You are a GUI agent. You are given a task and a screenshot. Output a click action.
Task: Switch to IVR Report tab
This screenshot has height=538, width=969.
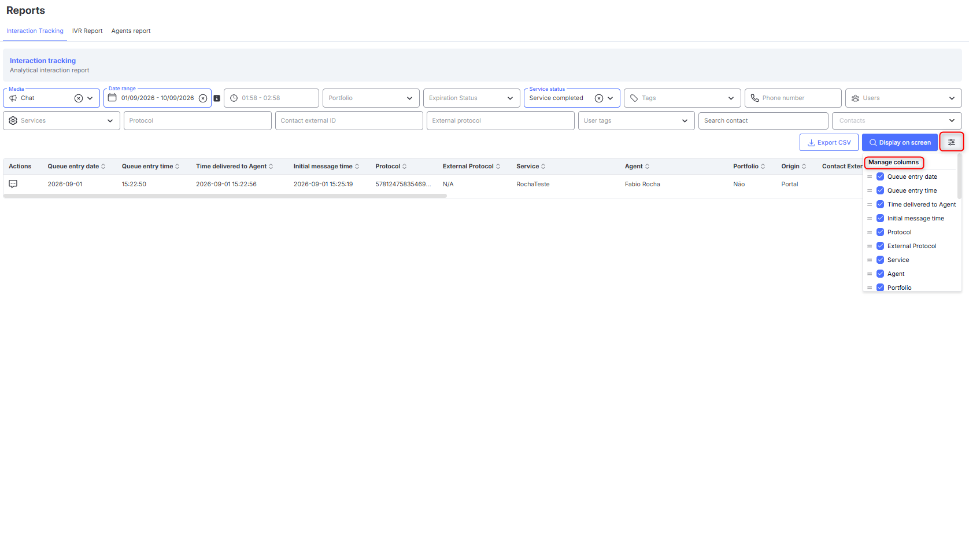[87, 31]
